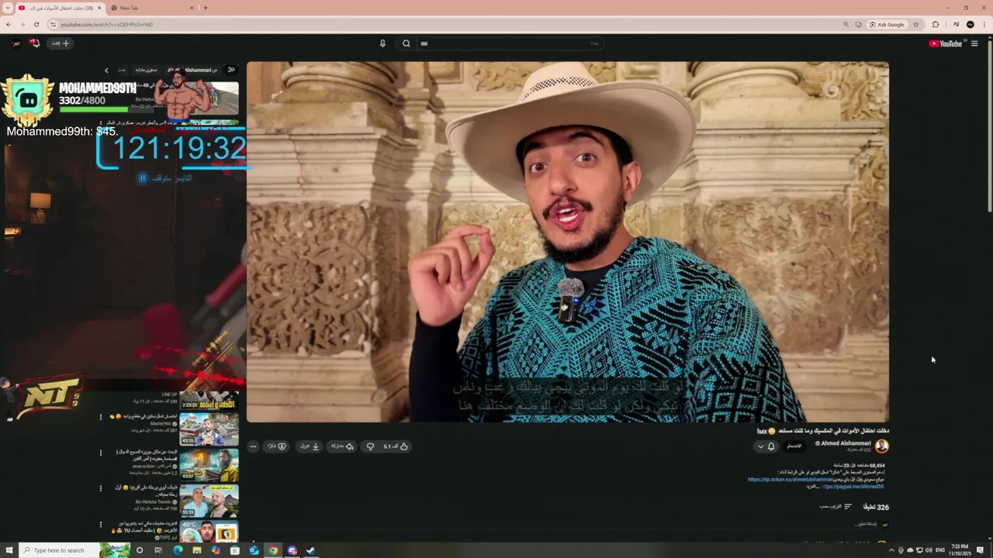Open Steam from taskbar
Image resolution: width=993 pixels, height=558 pixels.
(310, 550)
